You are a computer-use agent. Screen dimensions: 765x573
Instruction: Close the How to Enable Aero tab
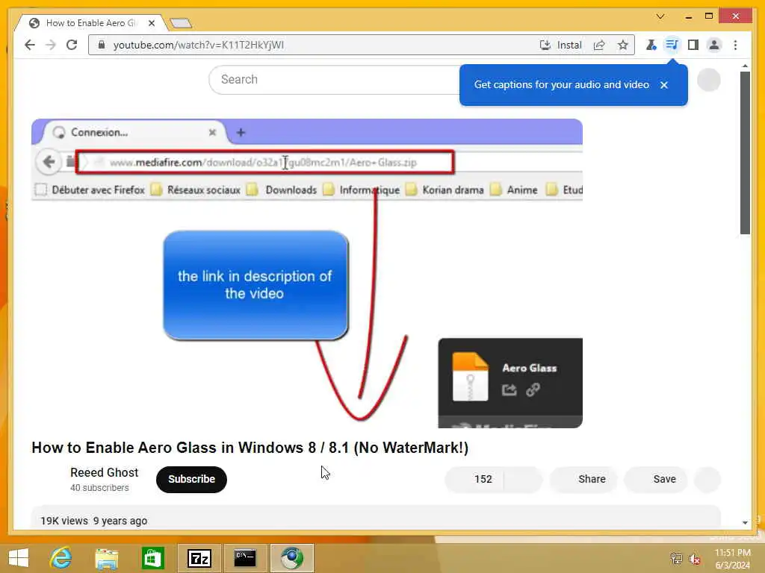(x=152, y=23)
